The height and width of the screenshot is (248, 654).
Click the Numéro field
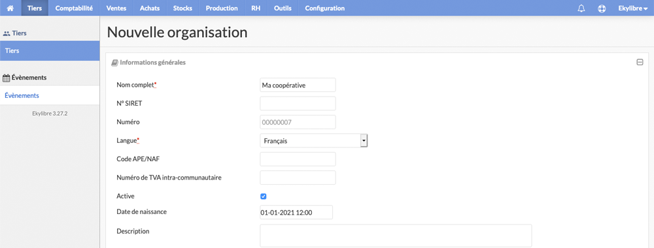click(298, 122)
